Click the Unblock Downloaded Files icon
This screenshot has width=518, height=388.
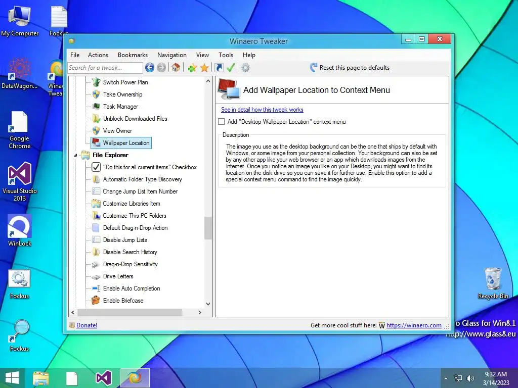click(96, 118)
